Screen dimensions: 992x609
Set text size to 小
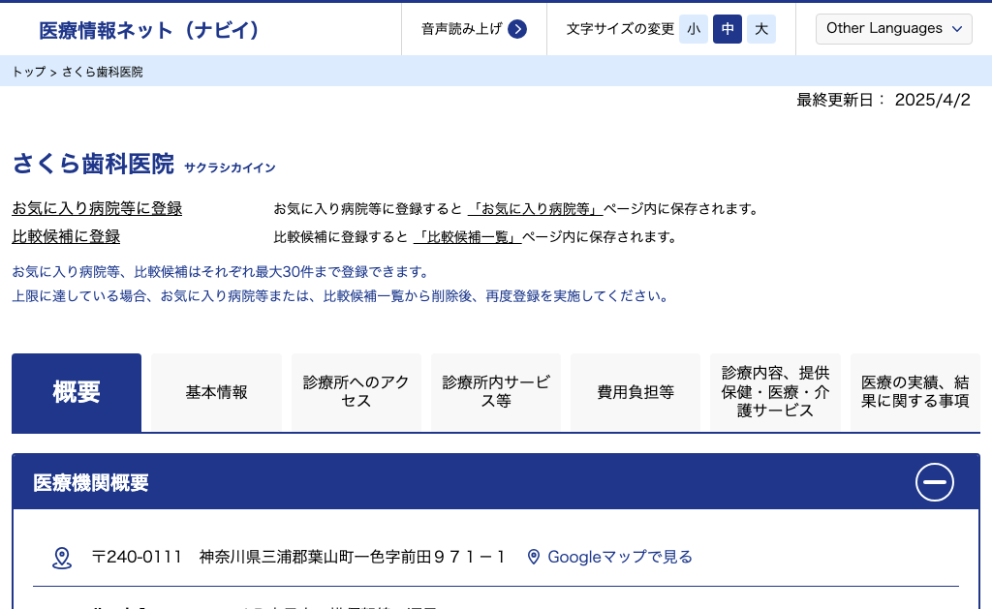[x=694, y=29]
